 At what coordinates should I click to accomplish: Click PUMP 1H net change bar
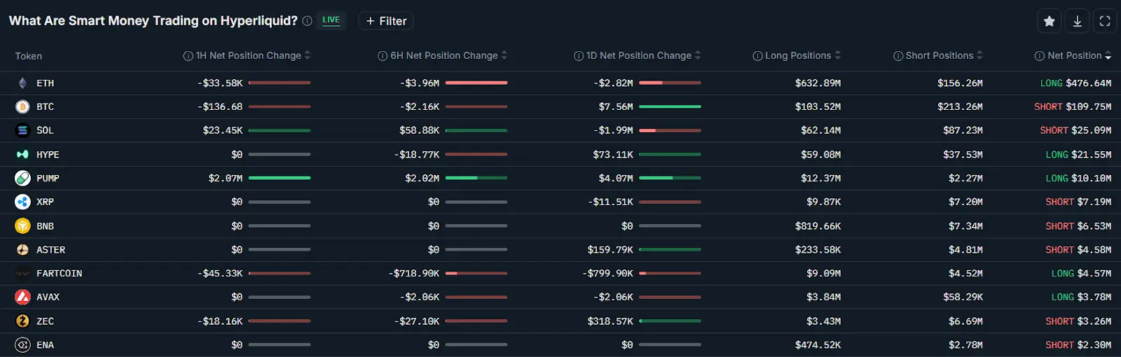point(279,178)
